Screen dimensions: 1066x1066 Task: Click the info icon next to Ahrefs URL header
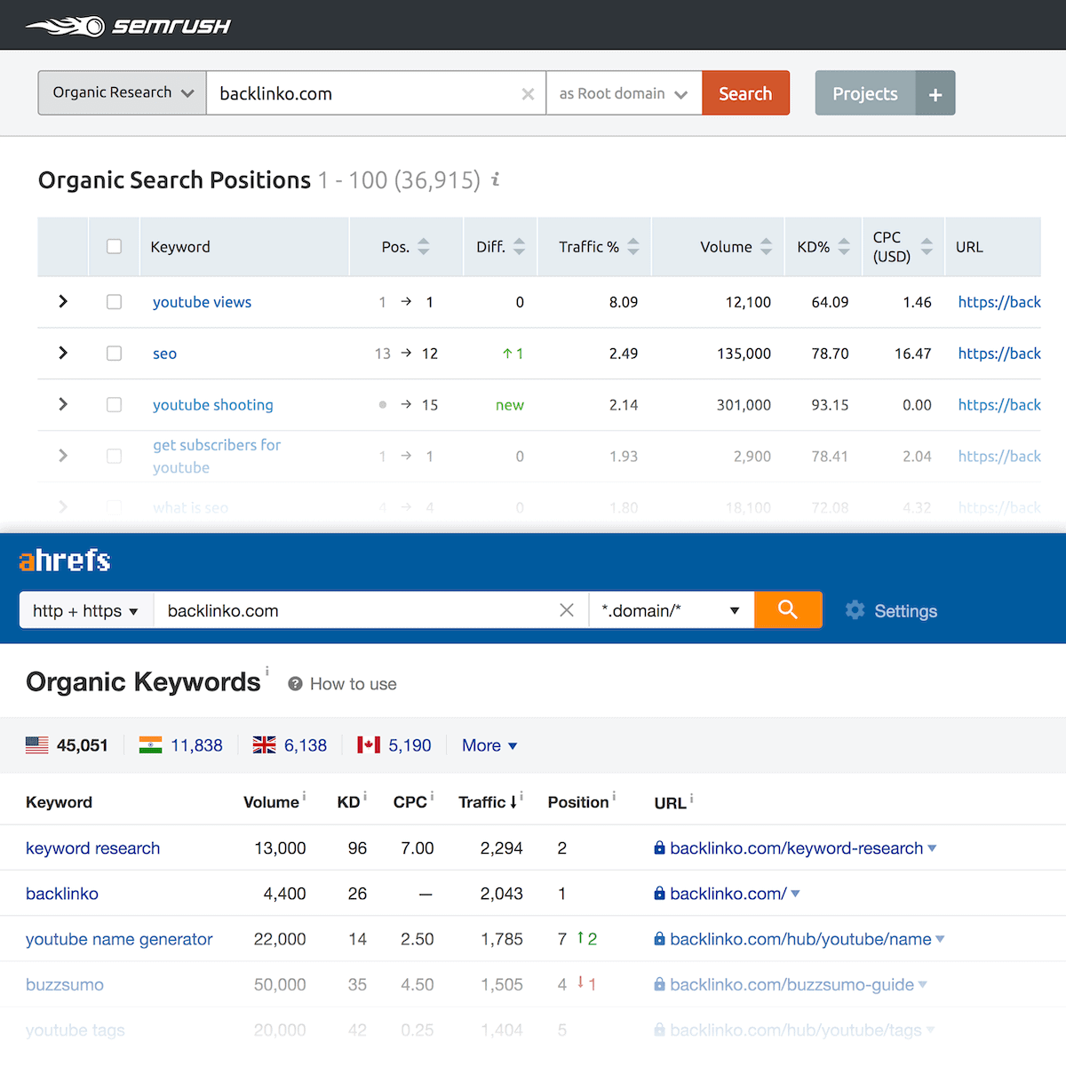(x=691, y=798)
